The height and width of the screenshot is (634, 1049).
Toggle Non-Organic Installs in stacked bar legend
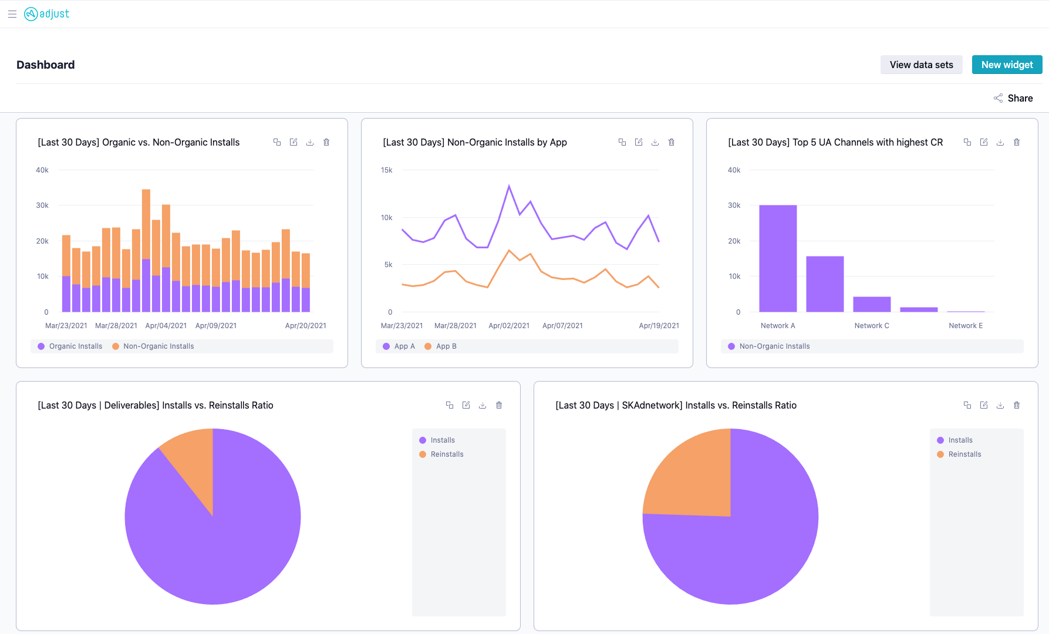point(153,346)
